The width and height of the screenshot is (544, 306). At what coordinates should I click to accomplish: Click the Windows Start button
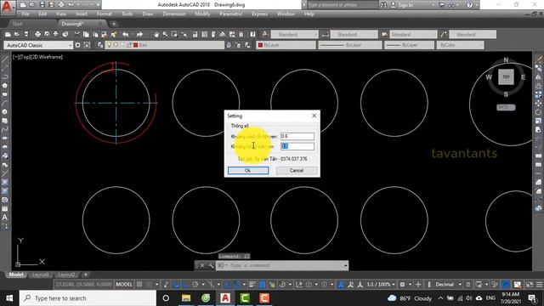(9, 298)
